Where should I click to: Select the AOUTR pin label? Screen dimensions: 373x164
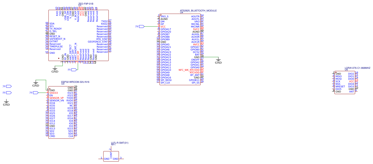[195, 17]
